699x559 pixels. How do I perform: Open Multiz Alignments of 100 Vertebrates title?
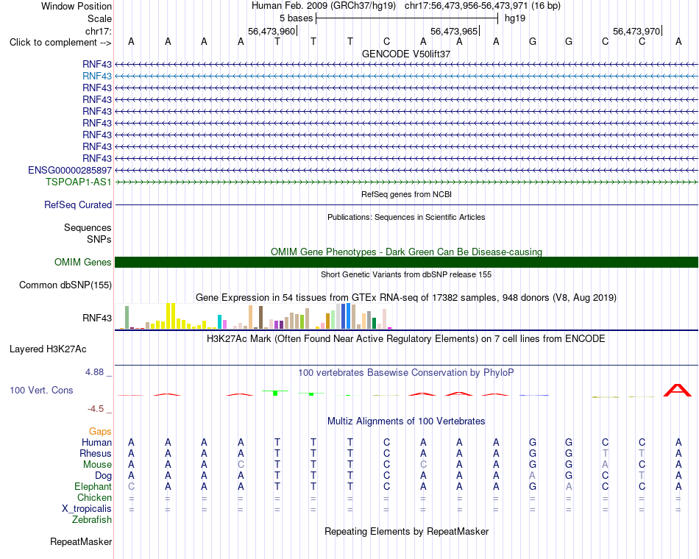tap(406, 421)
